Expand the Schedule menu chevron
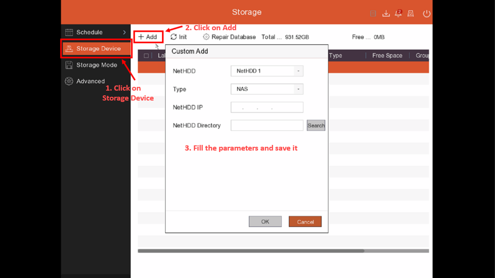Image resolution: width=495 pixels, height=278 pixels. [124, 32]
